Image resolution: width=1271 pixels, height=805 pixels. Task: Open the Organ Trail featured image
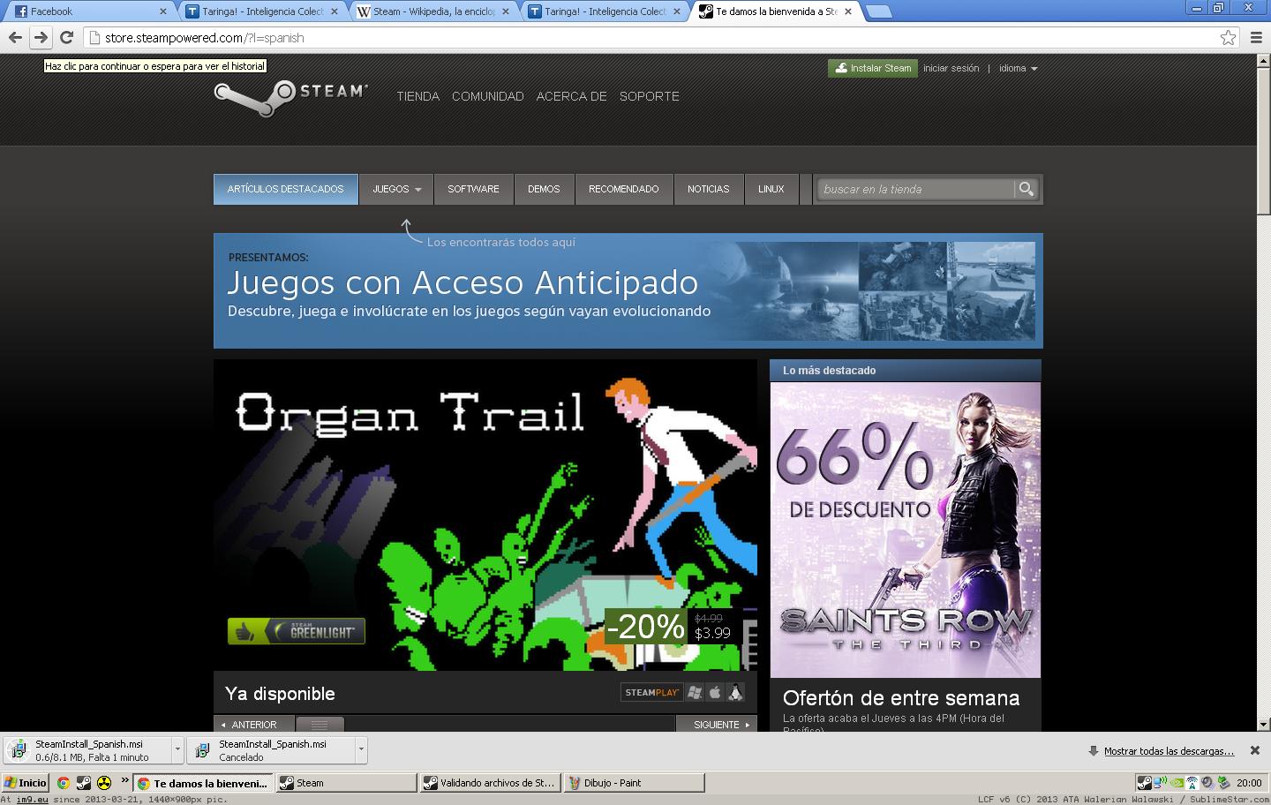click(485, 515)
